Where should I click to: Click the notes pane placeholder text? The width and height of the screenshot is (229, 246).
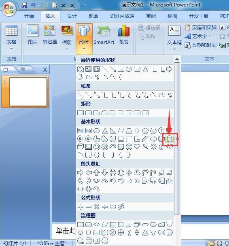[x=66, y=231]
